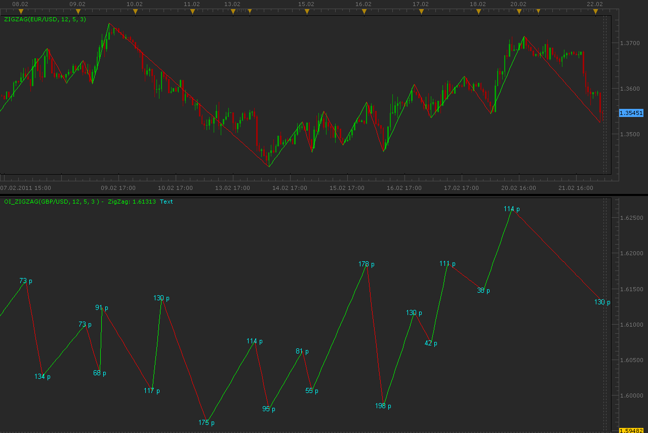Click the marker triangle under 15.02
The image size is (648, 433).
click(x=307, y=11)
